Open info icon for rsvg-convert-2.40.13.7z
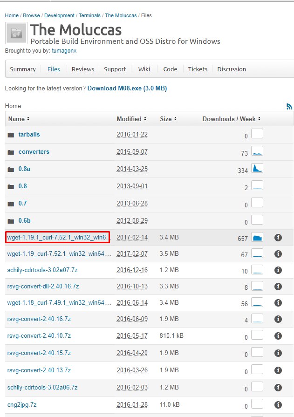 point(278,370)
